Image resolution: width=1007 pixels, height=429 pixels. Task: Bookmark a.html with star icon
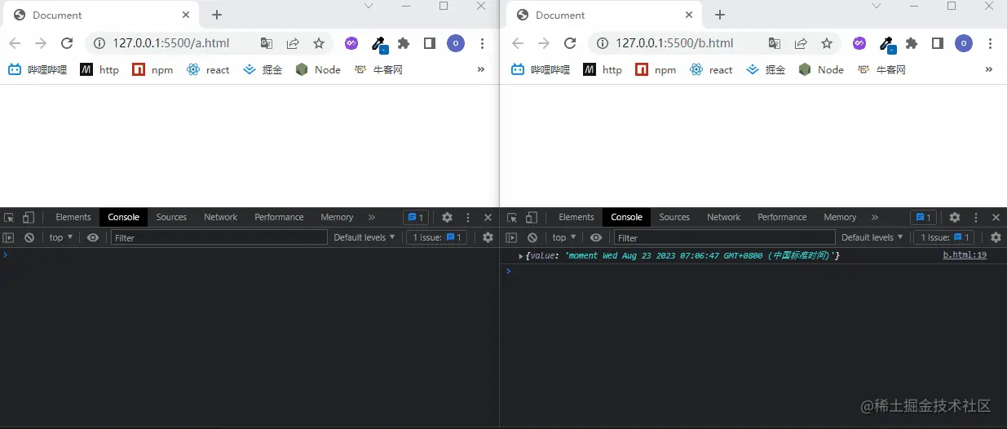(319, 43)
